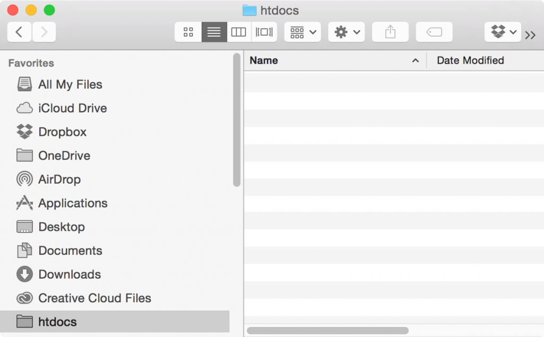The image size is (544, 337).
Task: Open OneDrive folder in sidebar
Action: click(115, 155)
